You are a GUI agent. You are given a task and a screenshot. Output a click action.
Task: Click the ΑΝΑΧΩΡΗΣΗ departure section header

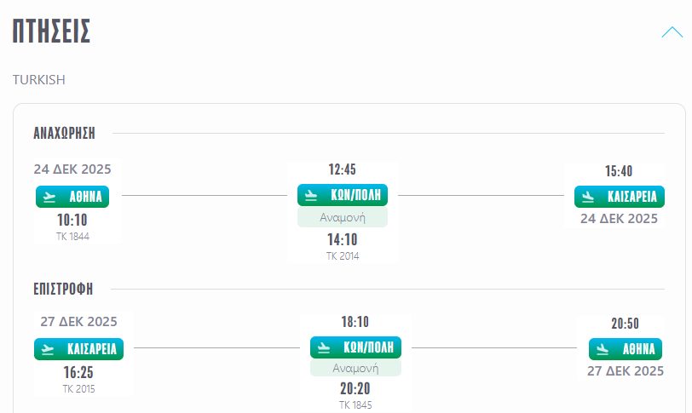64,133
